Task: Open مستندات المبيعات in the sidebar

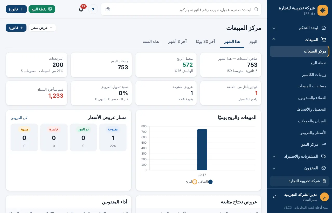Action: (x=300, y=86)
